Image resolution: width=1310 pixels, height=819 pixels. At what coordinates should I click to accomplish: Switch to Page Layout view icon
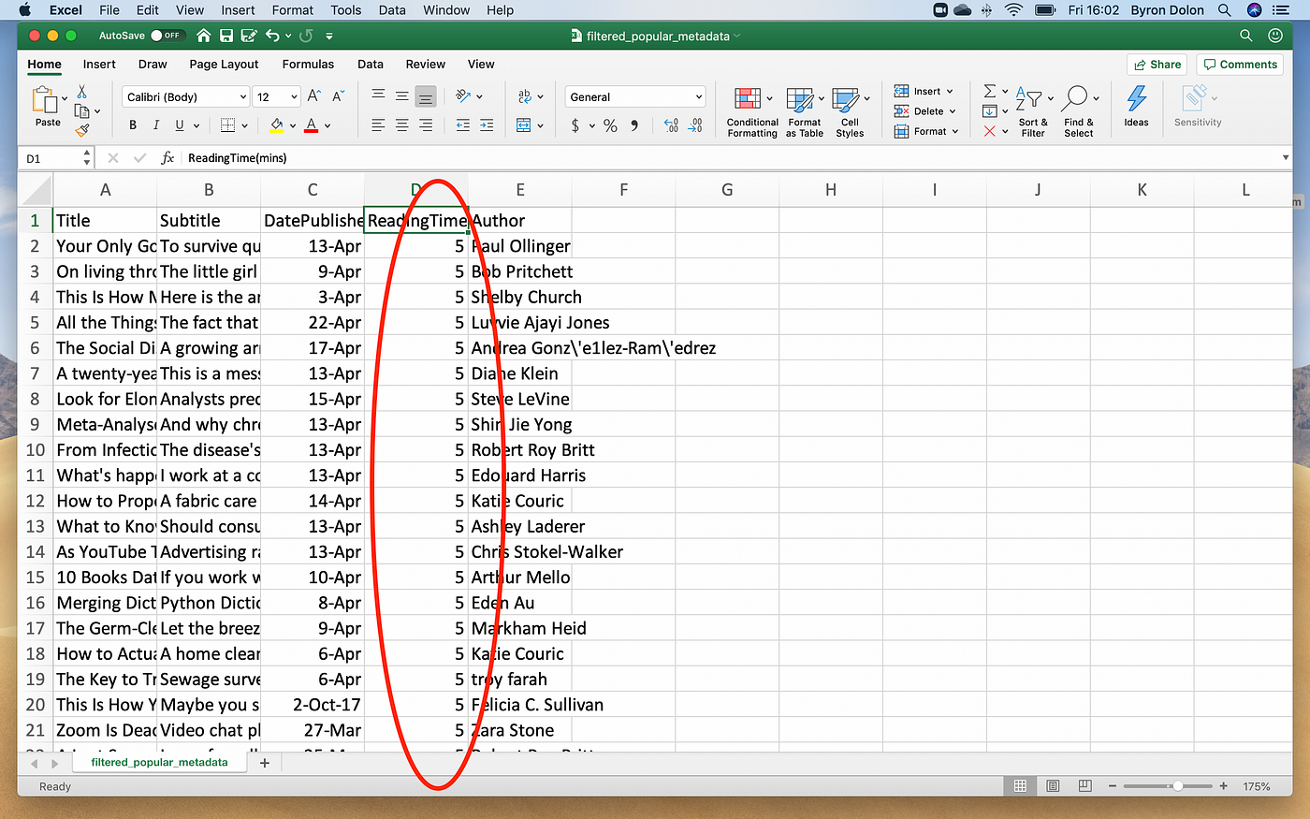click(1053, 786)
